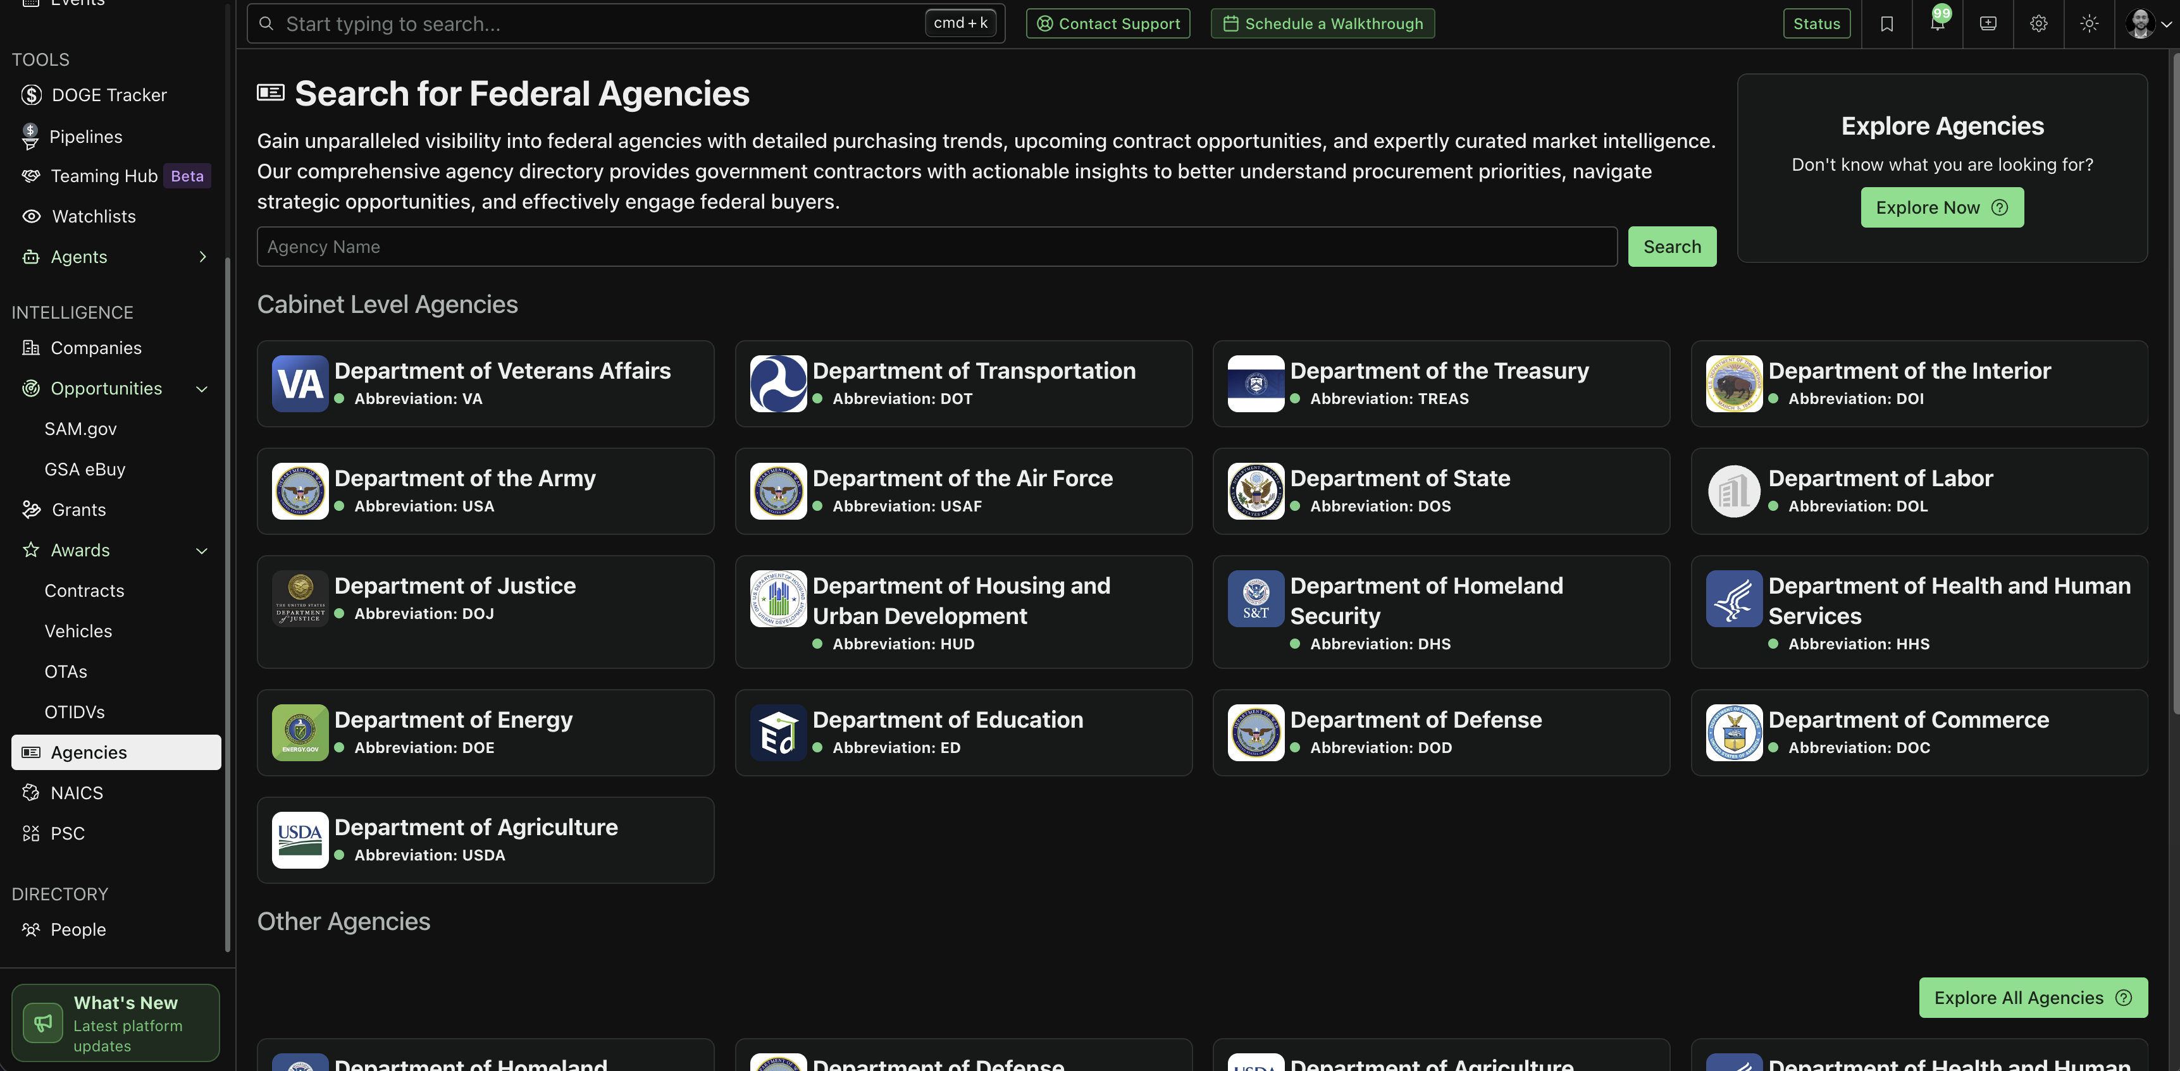This screenshot has width=2180, height=1071.
Task: Click the Health and Human Services logo
Action: point(1734,599)
